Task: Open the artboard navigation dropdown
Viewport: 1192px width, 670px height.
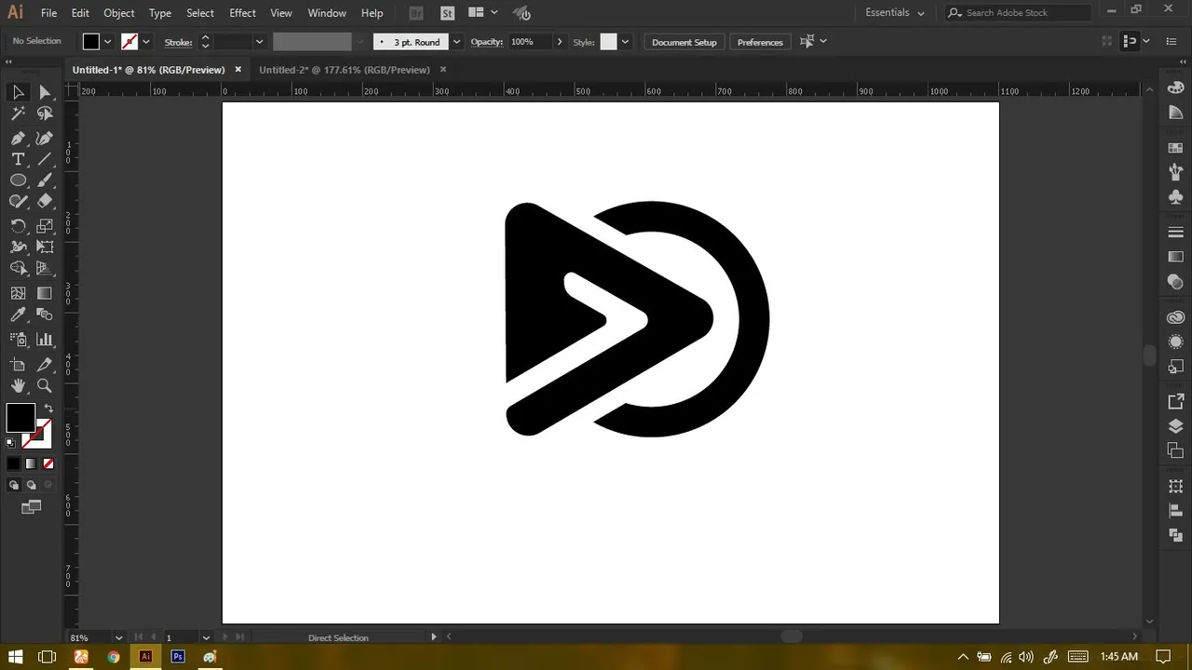Action: pyautogui.click(x=206, y=637)
